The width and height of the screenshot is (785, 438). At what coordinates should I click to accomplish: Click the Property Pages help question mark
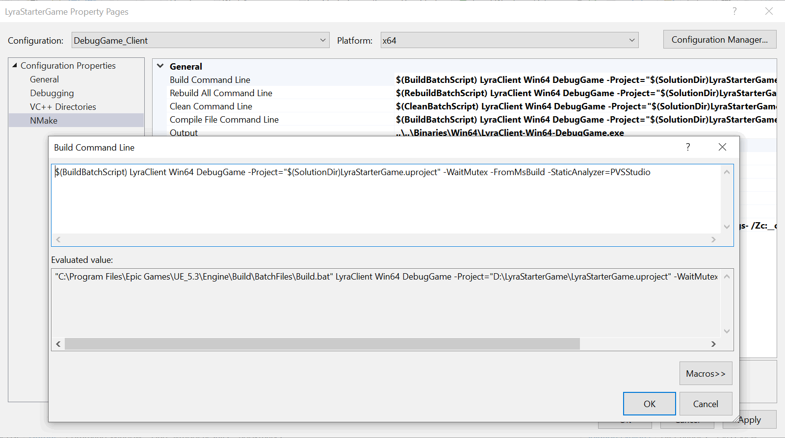pos(734,11)
